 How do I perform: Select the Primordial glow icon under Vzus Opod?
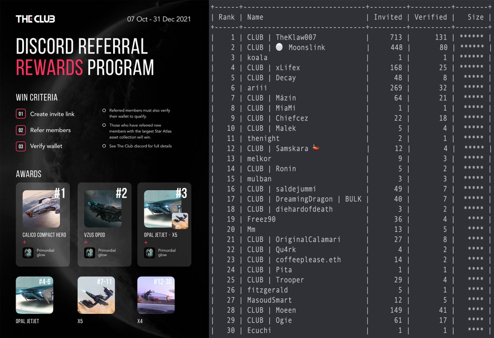[x=90, y=253]
